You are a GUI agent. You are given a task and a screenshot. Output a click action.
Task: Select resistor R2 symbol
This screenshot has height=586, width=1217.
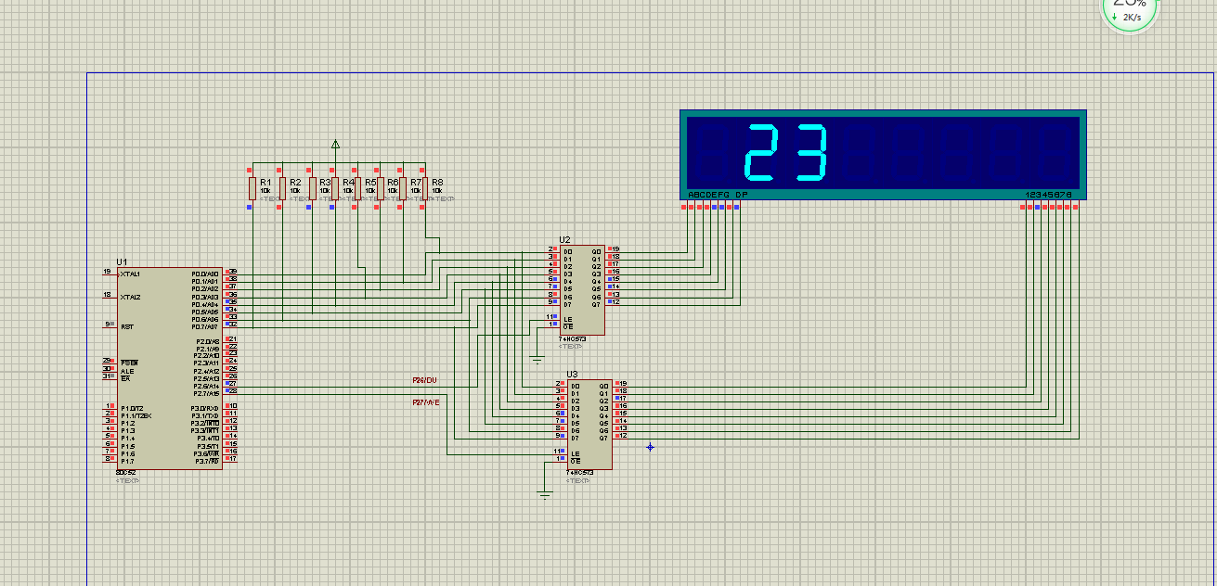click(x=281, y=189)
